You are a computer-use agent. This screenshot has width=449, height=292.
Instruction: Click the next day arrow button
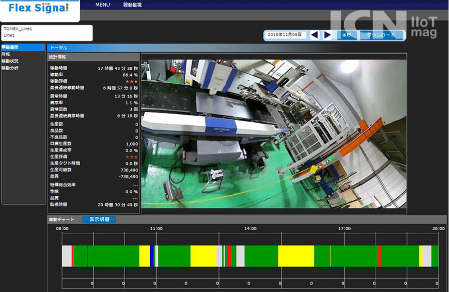coord(327,35)
